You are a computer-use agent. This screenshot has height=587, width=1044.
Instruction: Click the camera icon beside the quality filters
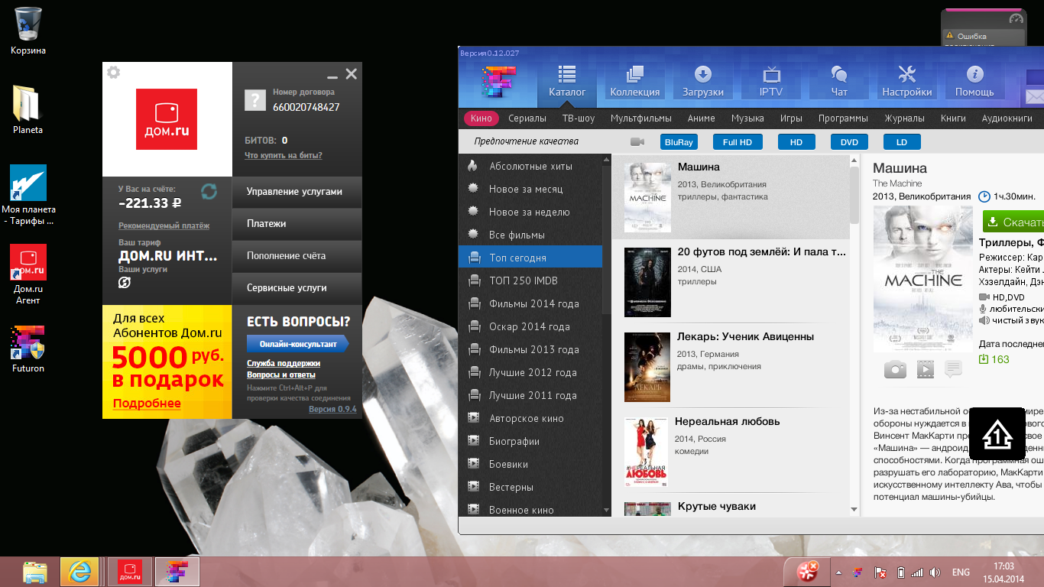tap(637, 141)
